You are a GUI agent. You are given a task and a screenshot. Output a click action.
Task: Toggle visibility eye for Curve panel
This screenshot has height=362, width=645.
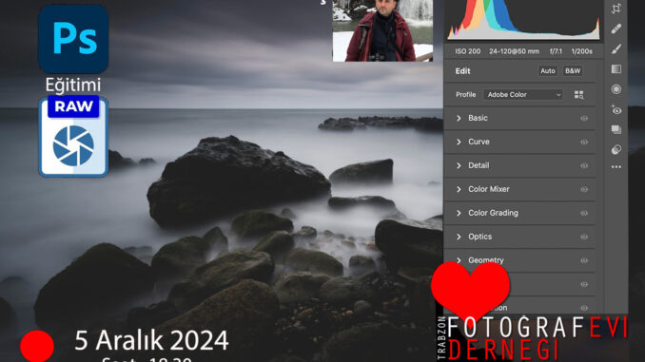click(584, 143)
